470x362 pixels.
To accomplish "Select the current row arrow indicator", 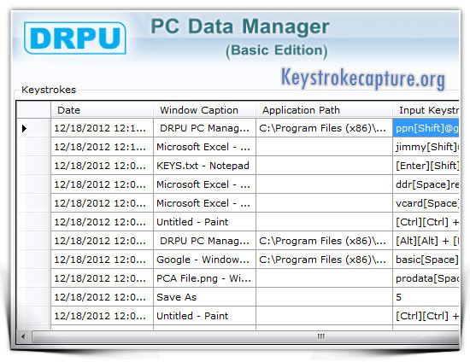I will point(24,128).
